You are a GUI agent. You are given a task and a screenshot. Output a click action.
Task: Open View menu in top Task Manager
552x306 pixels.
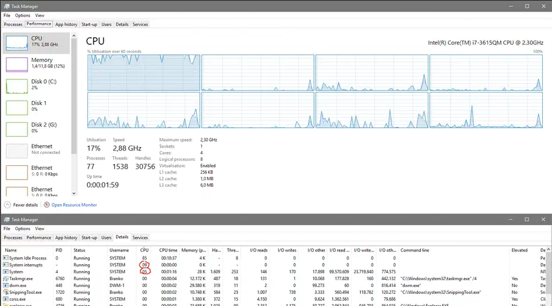click(x=40, y=16)
